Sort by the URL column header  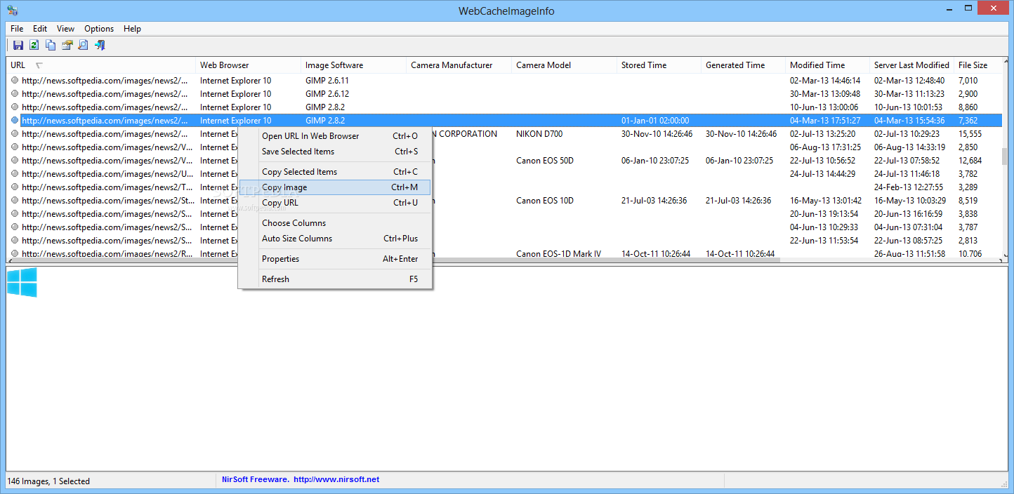tap(101, 65)
